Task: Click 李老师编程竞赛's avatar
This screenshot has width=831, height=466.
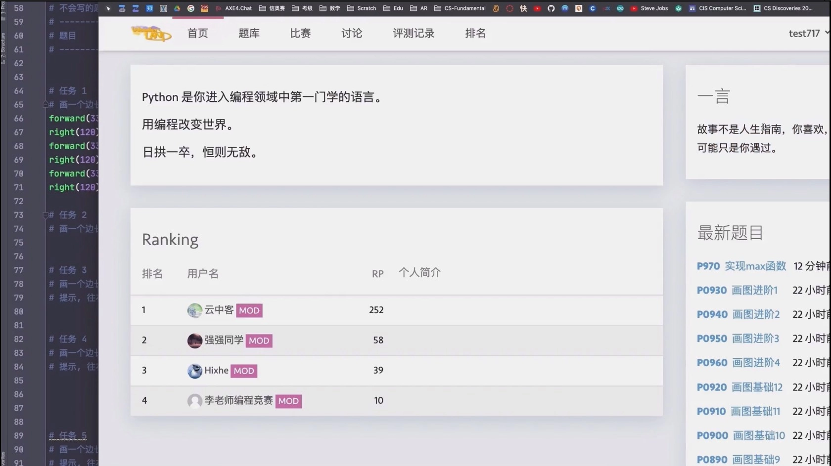Action: (x=194, y=401)
